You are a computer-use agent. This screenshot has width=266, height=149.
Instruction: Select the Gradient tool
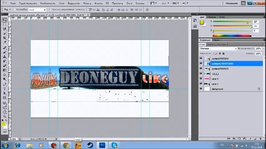point(5,70)
